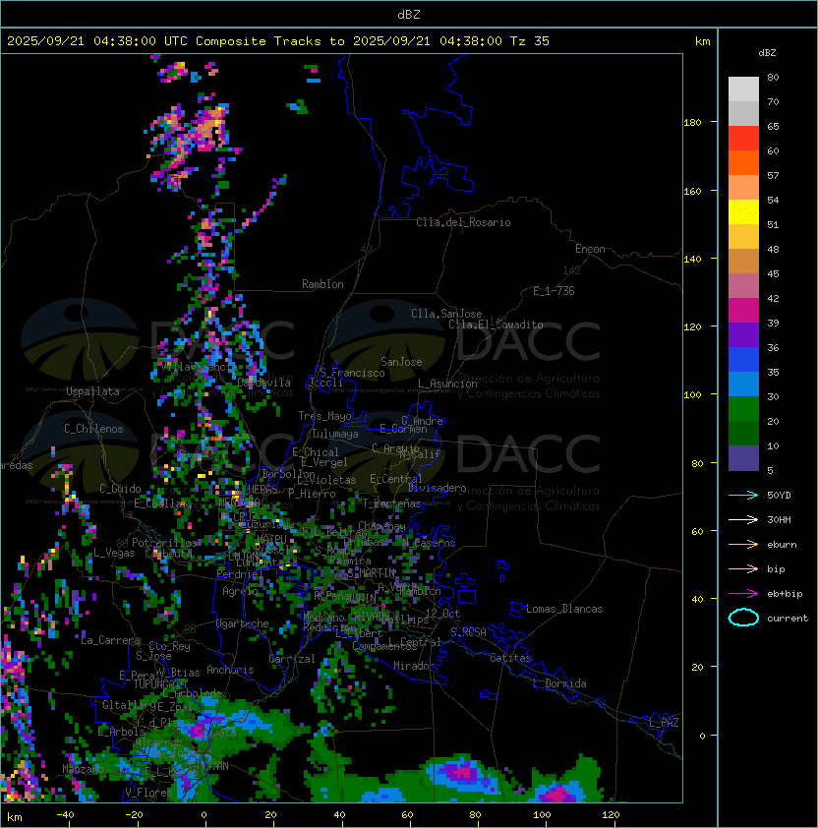
Task: Select the 'Potrerillos' map label
Action: [164, 543]
